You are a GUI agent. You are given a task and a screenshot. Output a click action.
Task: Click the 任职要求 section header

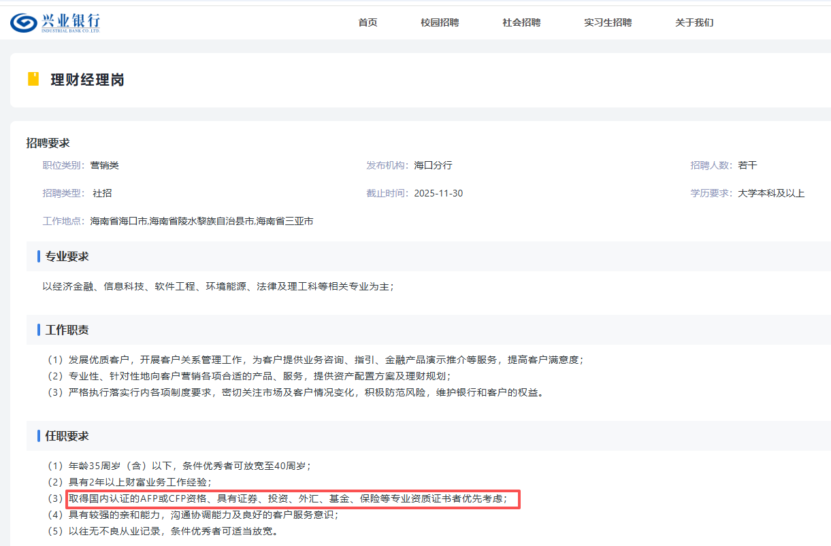point(67,436)
